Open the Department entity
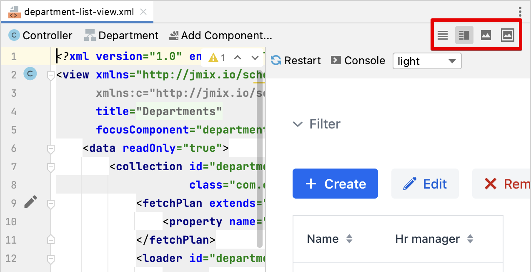The width and height of the screenshot is (531, 272). point(121,35)
